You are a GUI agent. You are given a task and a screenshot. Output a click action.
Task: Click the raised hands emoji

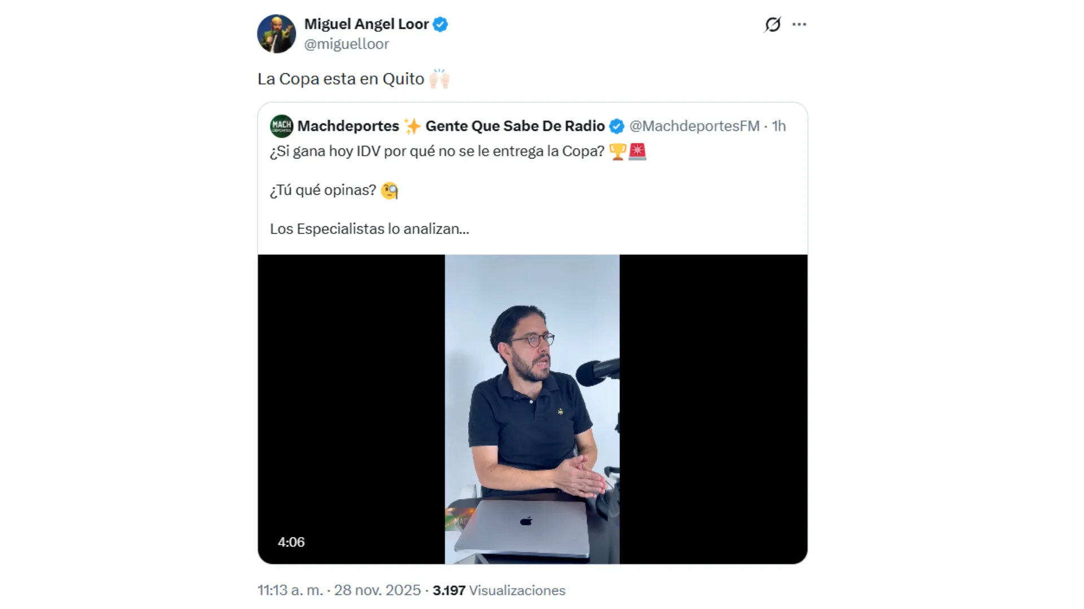coord(439,79)
